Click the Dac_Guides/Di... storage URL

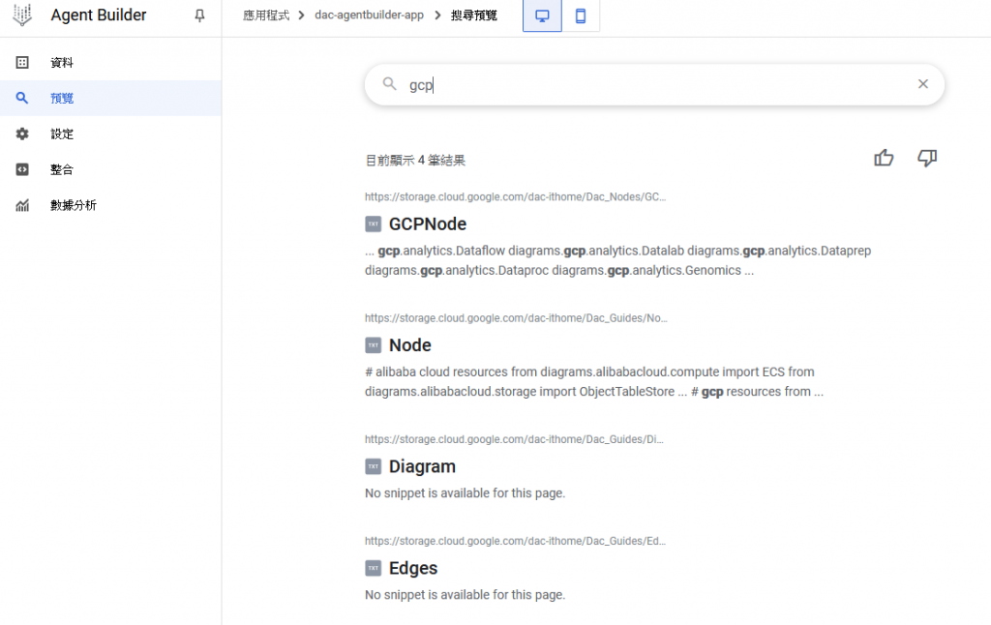(x=514, y=440)
